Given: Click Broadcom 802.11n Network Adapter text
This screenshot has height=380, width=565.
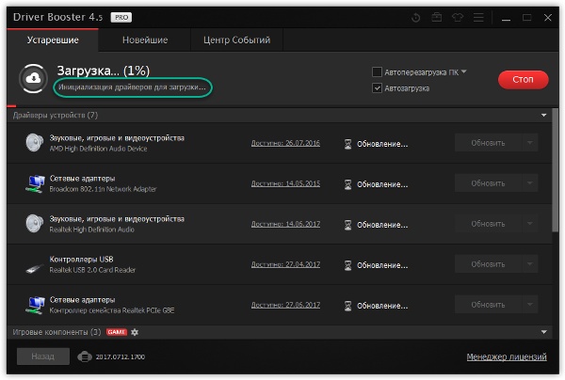Looking at the screenshot, I should pos(103,189).
